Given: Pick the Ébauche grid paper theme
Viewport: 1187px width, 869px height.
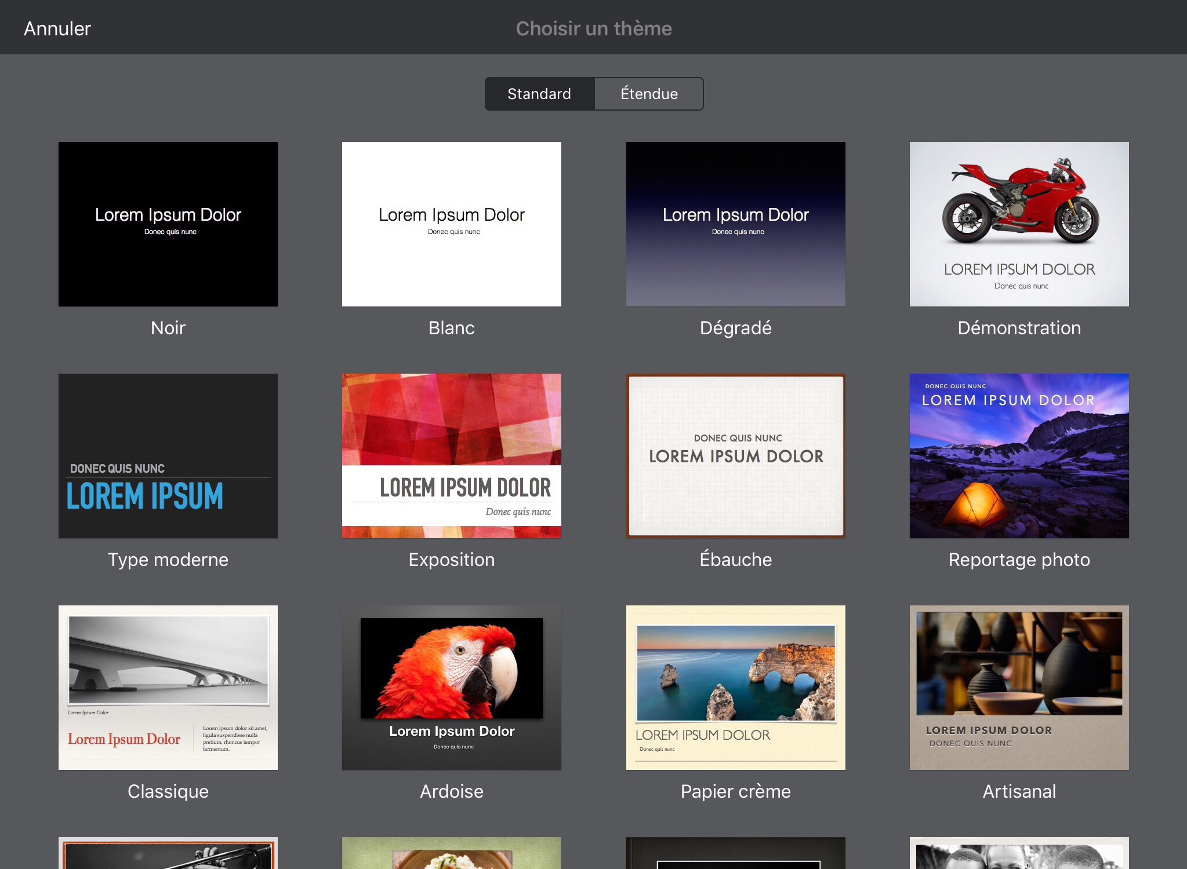Looking at the screenshot, I should click(x=735, y=456).
